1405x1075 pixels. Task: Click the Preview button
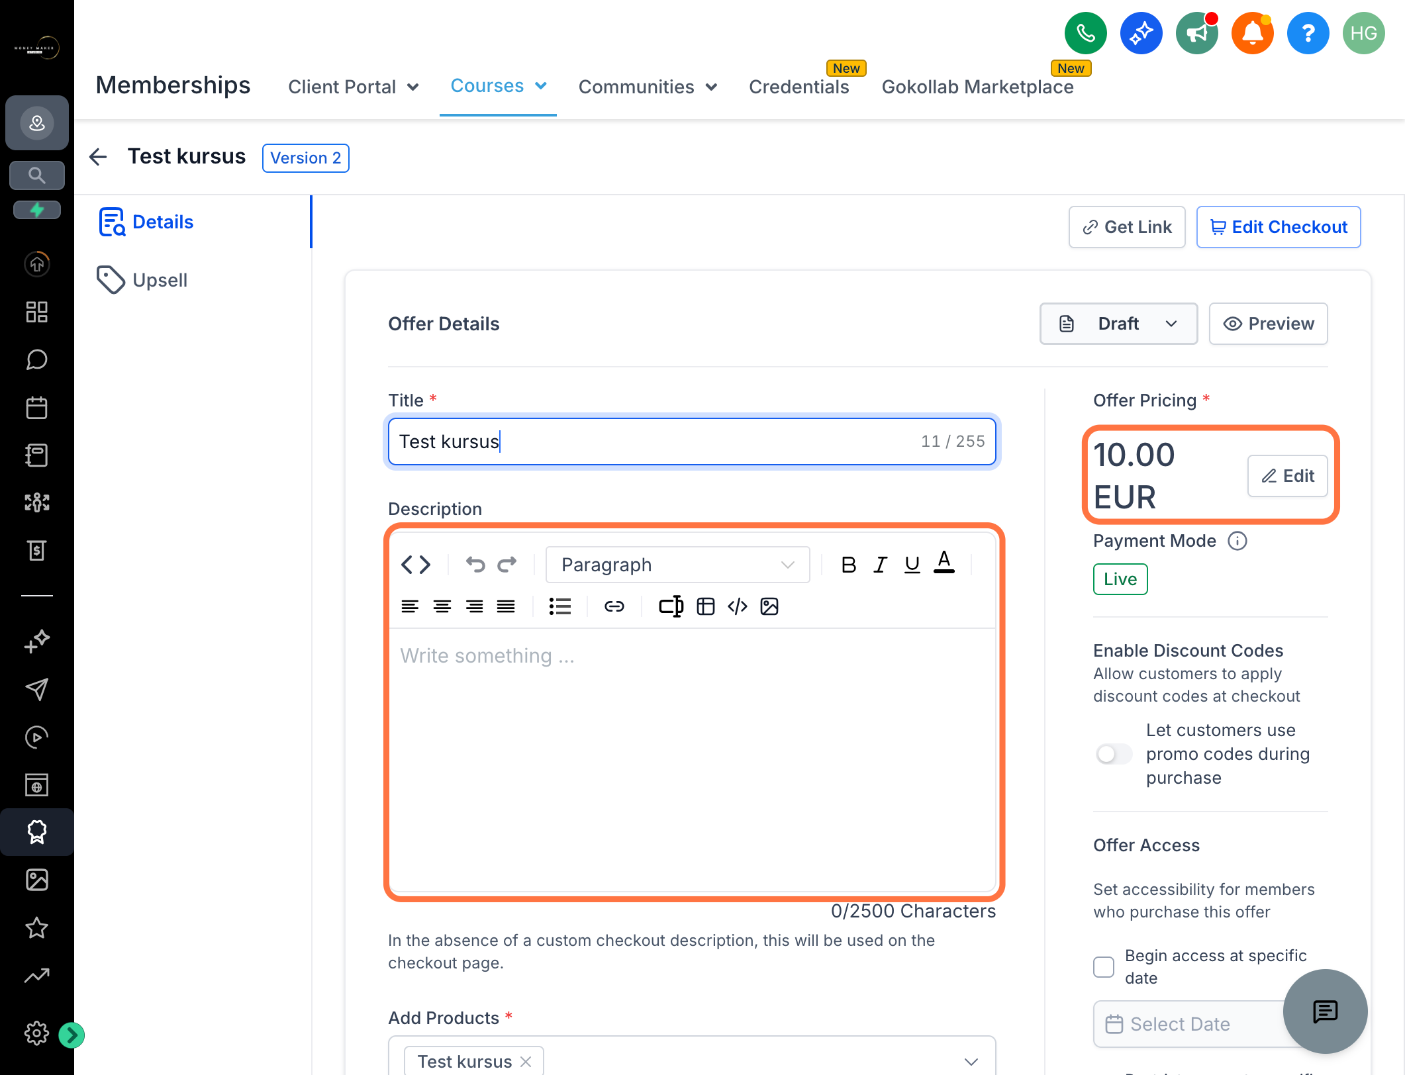tap(1268, 324)
